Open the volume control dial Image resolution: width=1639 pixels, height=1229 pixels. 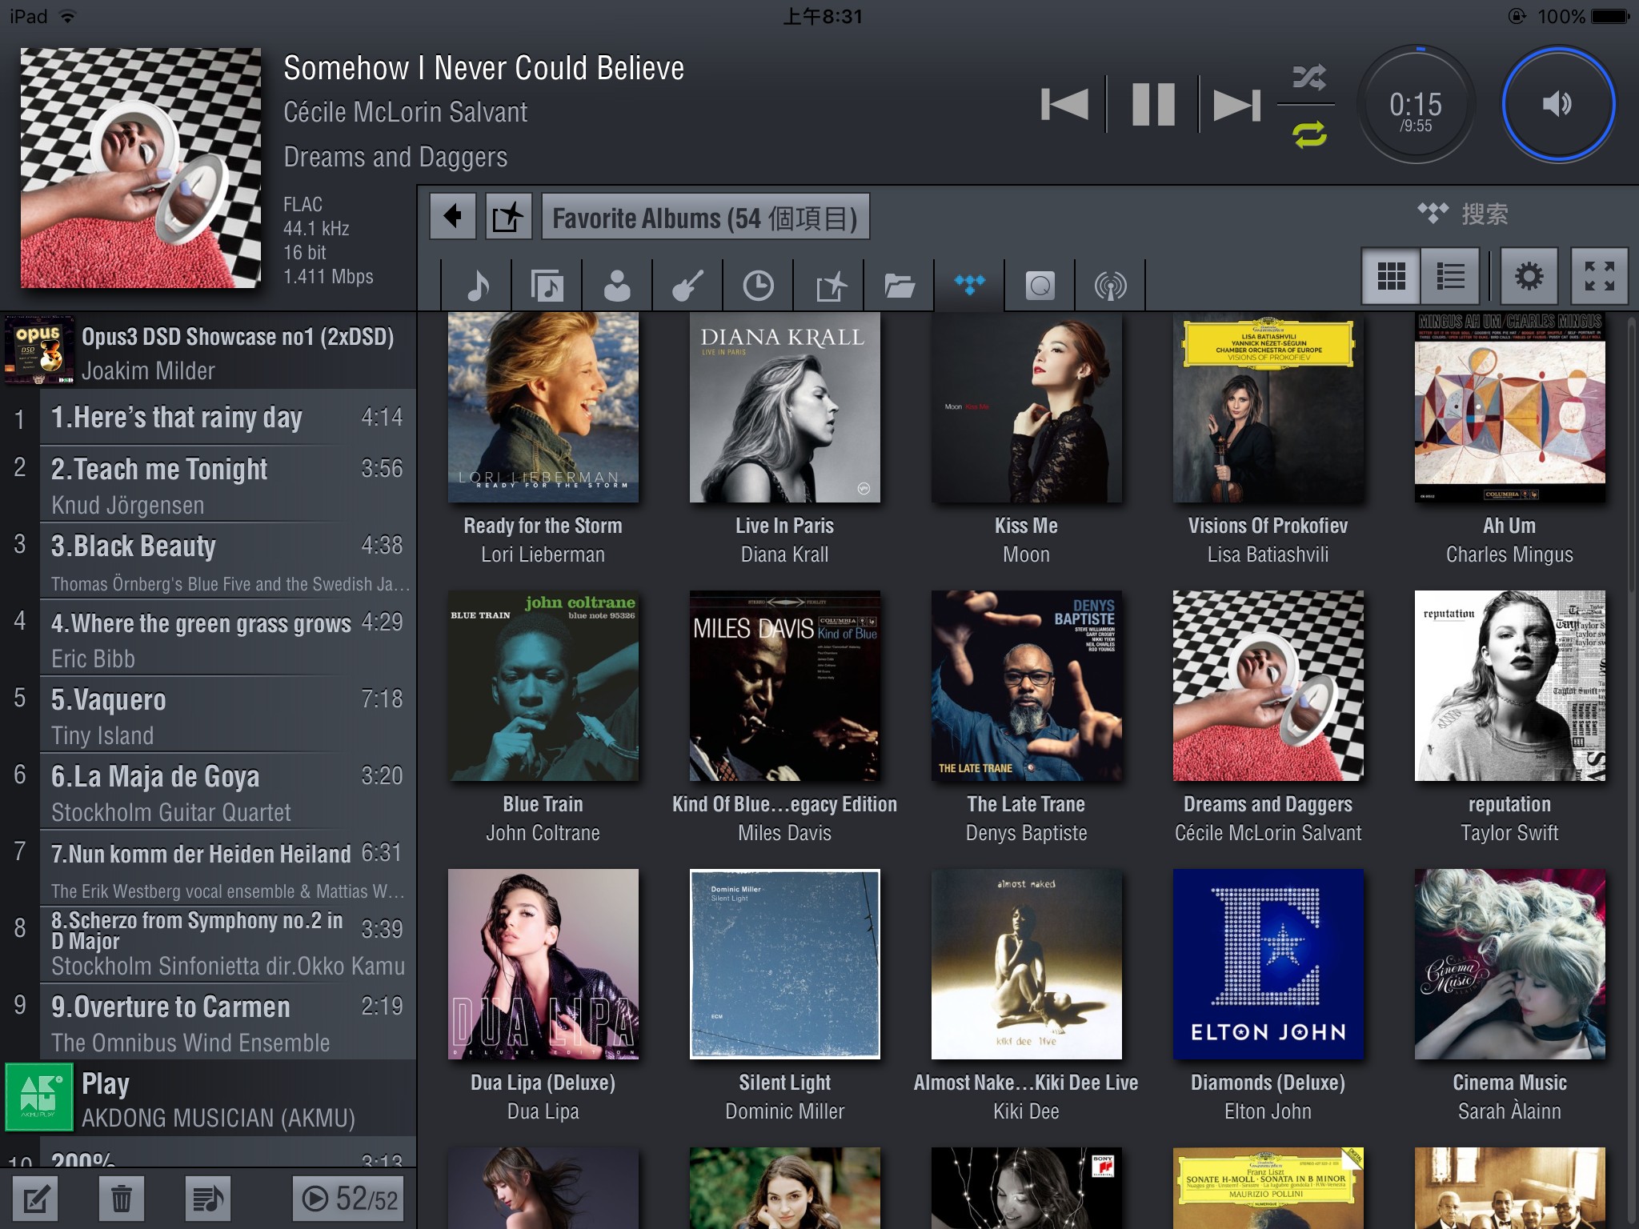click(x=1557, y=104)
